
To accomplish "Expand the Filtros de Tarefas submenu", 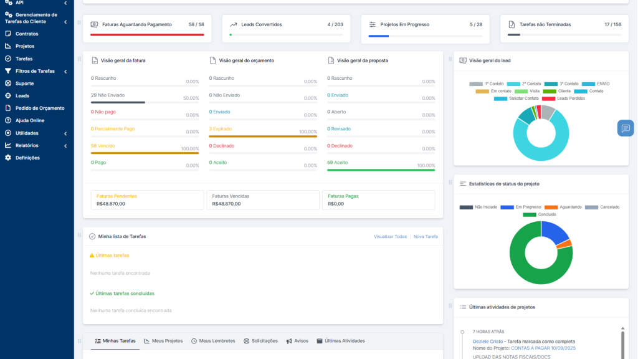I will pos(65,71).
